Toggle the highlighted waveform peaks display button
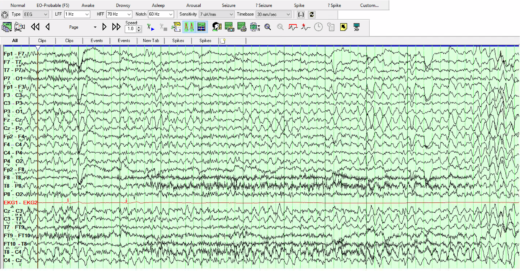Image resolution: width=520 pixels, height=271 pixels. [189, 27]
